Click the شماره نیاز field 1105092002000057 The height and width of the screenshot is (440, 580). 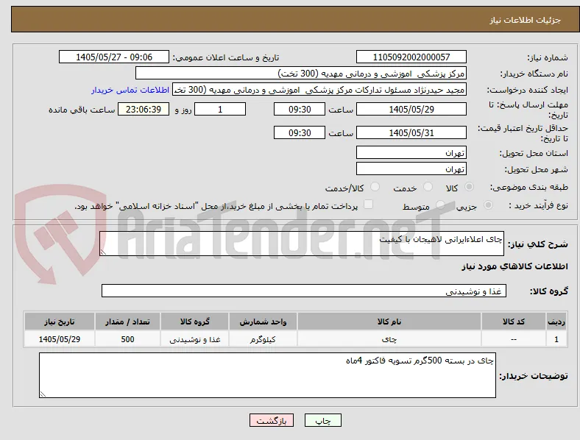tap(411, 57)
